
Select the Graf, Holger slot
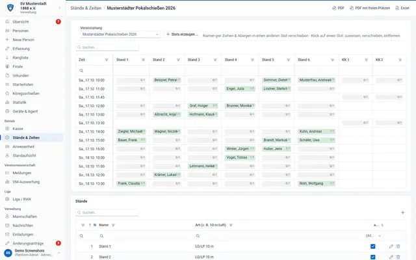click(x=203, y=106)
